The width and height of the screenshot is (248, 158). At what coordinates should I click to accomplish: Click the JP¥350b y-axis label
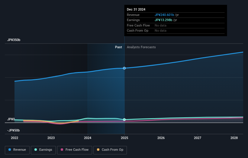pyautogui.click(x=14, y=40)
